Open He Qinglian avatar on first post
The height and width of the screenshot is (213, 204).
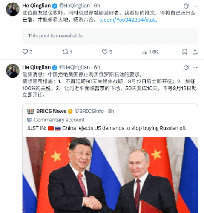pos(13,9)
